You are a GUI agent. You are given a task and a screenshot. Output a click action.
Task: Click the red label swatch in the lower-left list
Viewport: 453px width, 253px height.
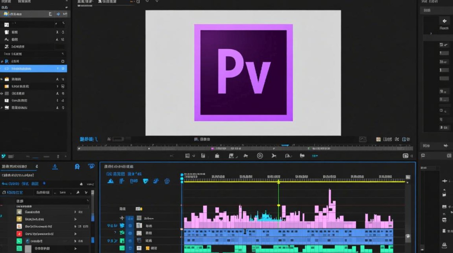[x=19, y=234]
